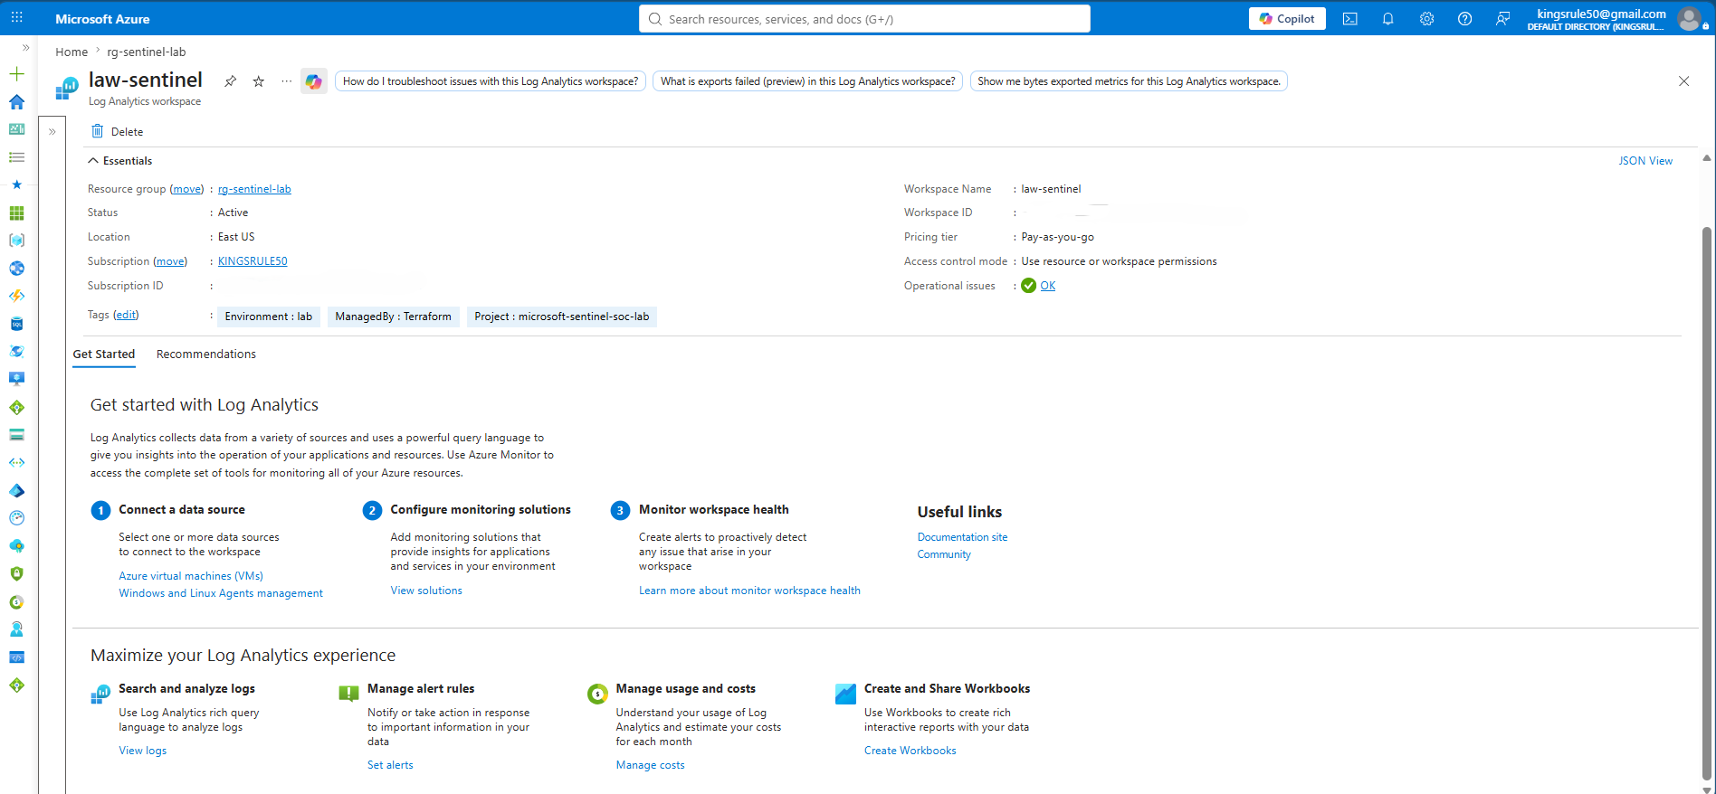Click Delete workspace button
Viewport: 1716px width, 794px height.
[118, 132]
